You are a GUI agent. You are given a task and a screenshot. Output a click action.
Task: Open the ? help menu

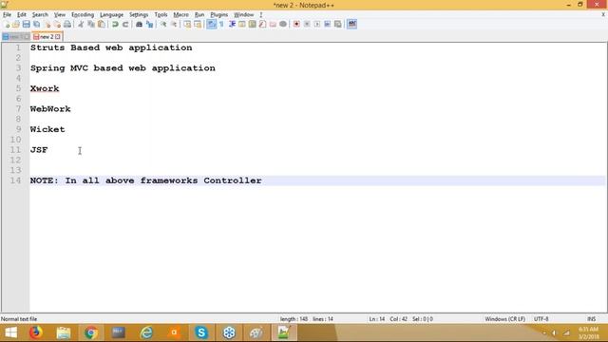click(261, 15)
